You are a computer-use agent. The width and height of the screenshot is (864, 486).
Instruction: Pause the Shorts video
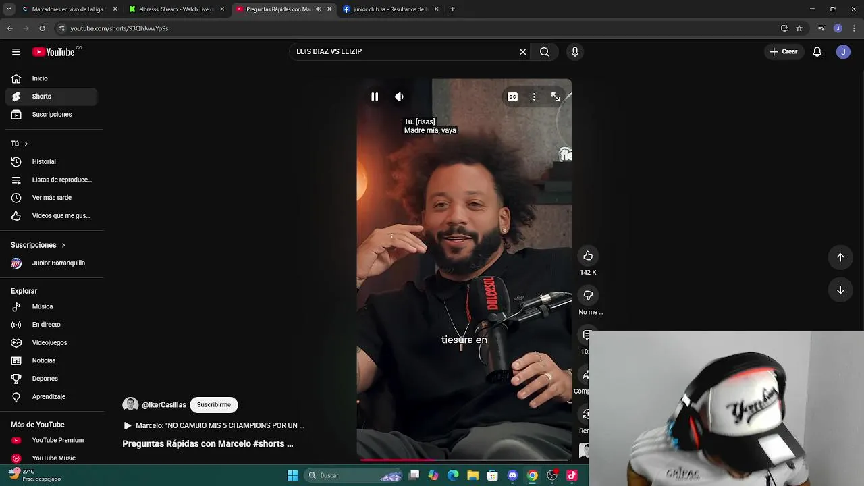pos(375,97)
